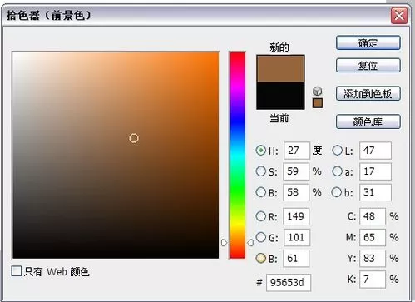Select the HSB brightness B radio button
The height and width of the screenshot is (302, 415).
[x=261, y=192]
